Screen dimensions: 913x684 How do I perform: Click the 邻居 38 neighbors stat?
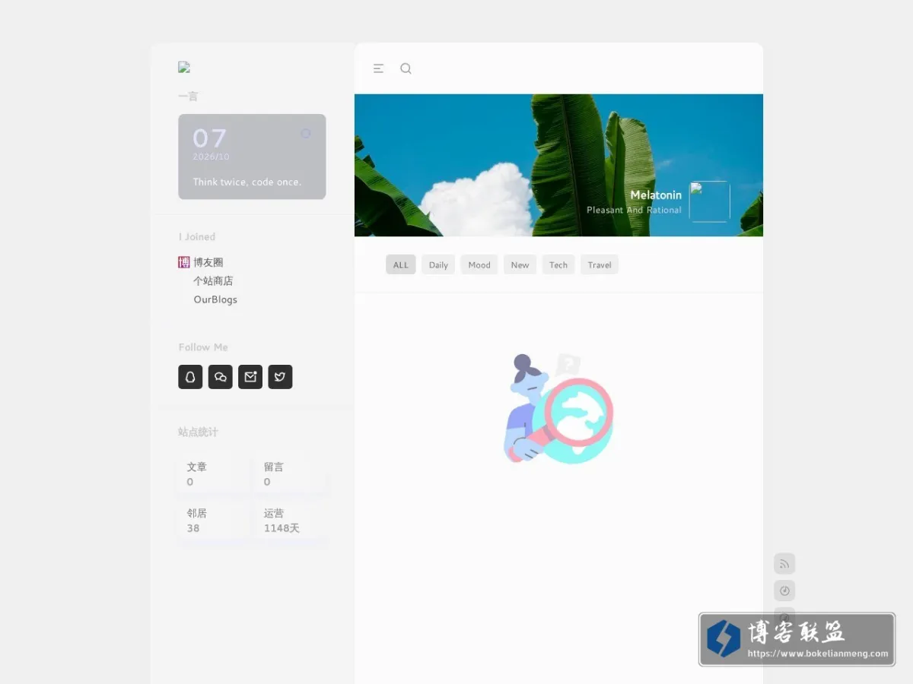[214, 521]
